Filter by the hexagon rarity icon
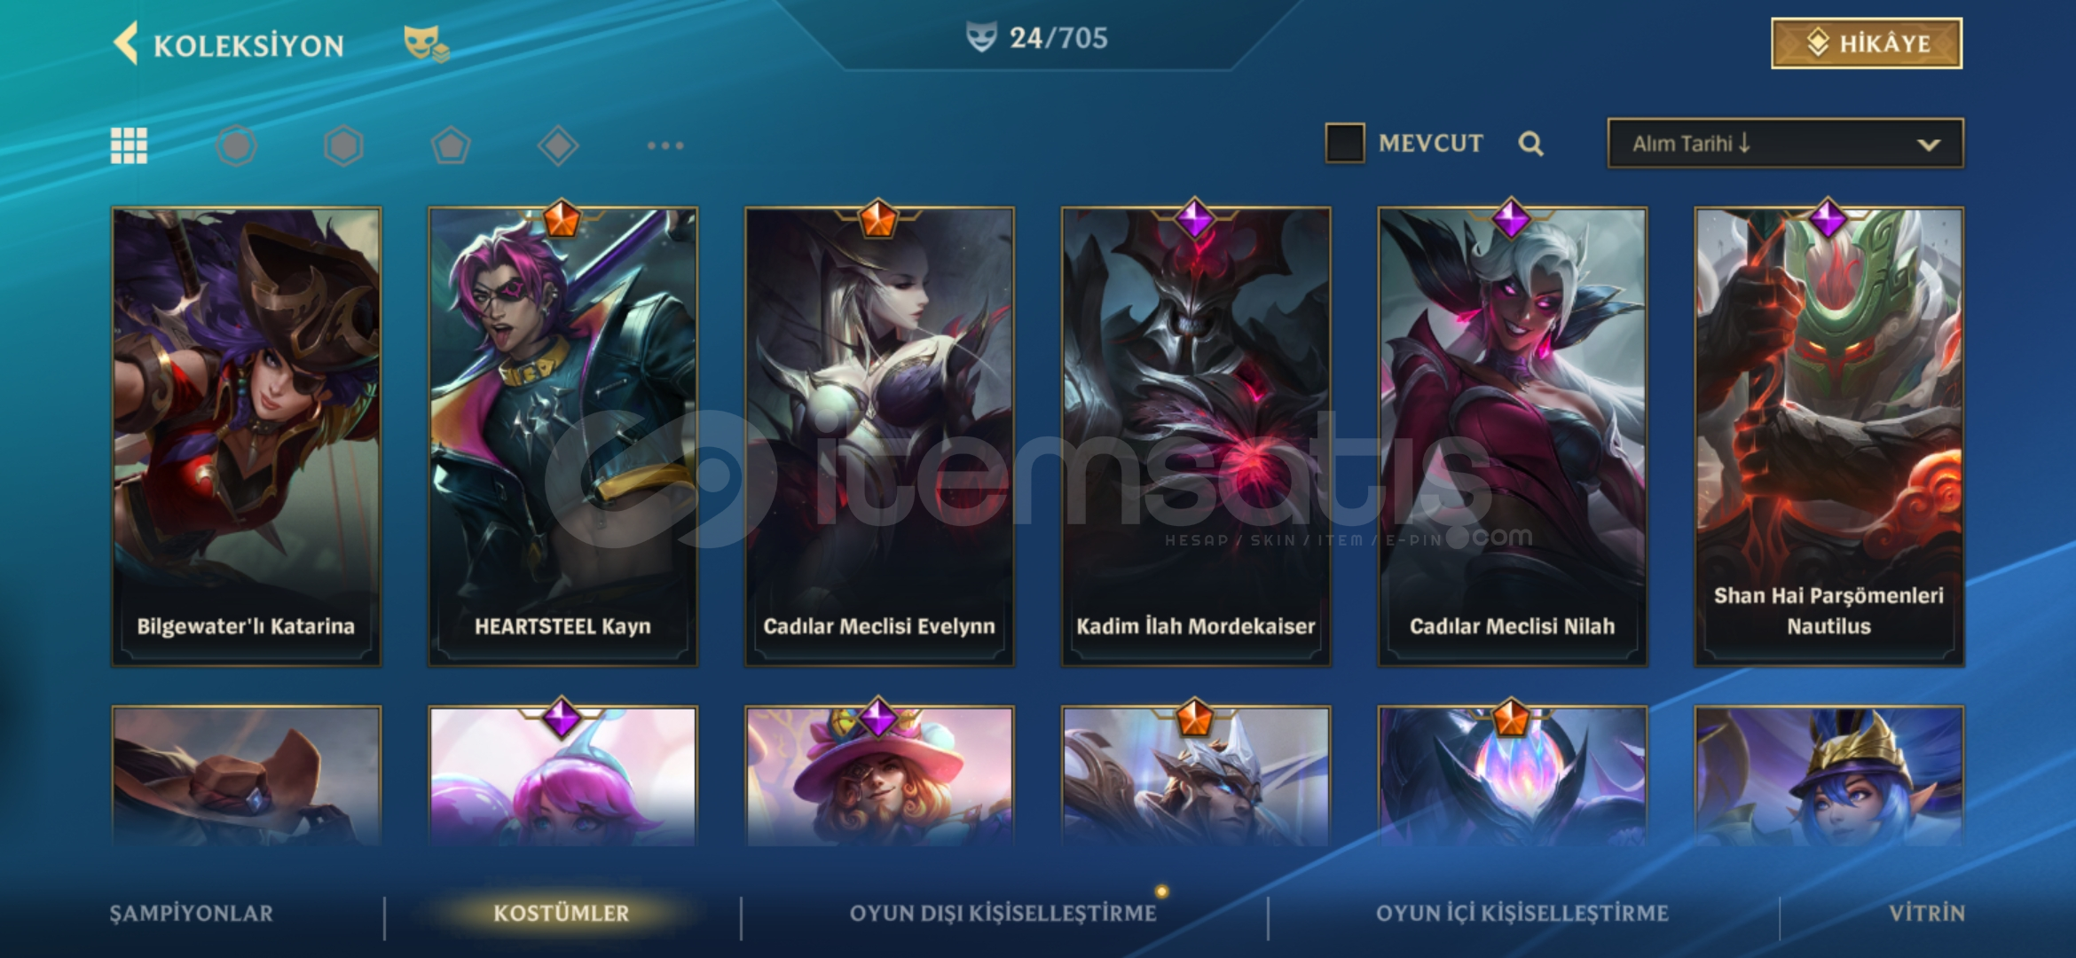Image resolution: width=2076 pixels, height=958 pixels. [343, 145]
